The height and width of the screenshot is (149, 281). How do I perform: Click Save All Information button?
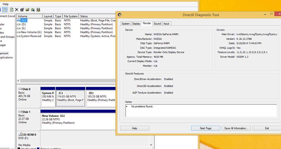[236, 128]
